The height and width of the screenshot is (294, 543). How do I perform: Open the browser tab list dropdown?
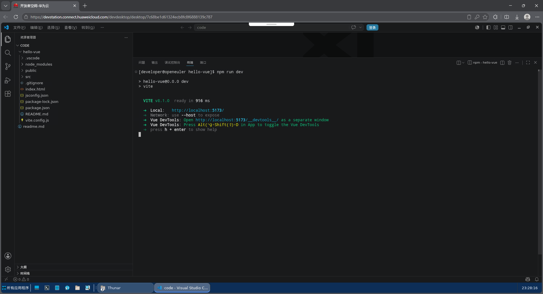pos(6,6)
